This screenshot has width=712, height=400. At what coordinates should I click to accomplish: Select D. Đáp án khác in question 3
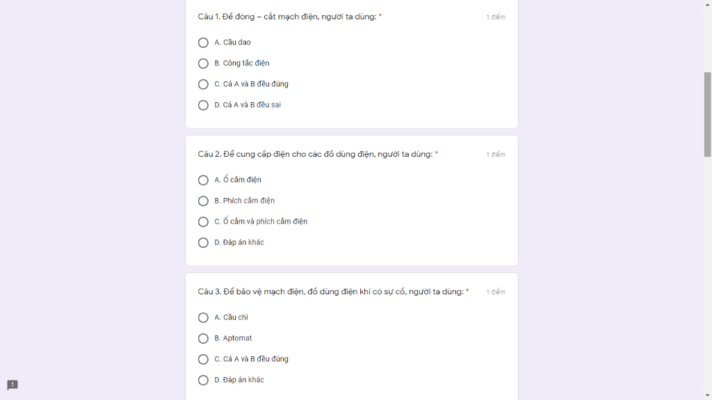click(203, 380)
